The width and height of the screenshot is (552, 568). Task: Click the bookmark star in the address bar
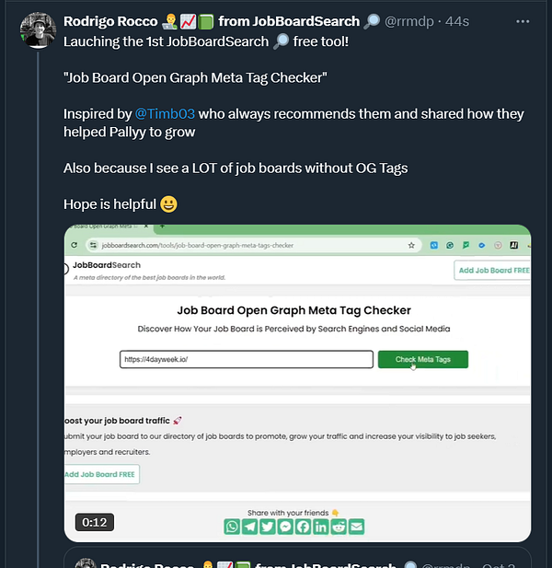click(x=411, y=245)
